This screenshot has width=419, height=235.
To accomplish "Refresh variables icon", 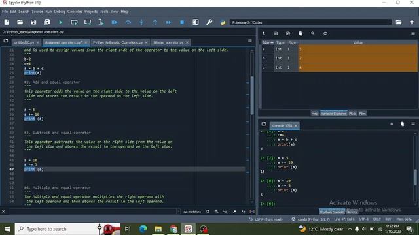I will click(325, 33).
